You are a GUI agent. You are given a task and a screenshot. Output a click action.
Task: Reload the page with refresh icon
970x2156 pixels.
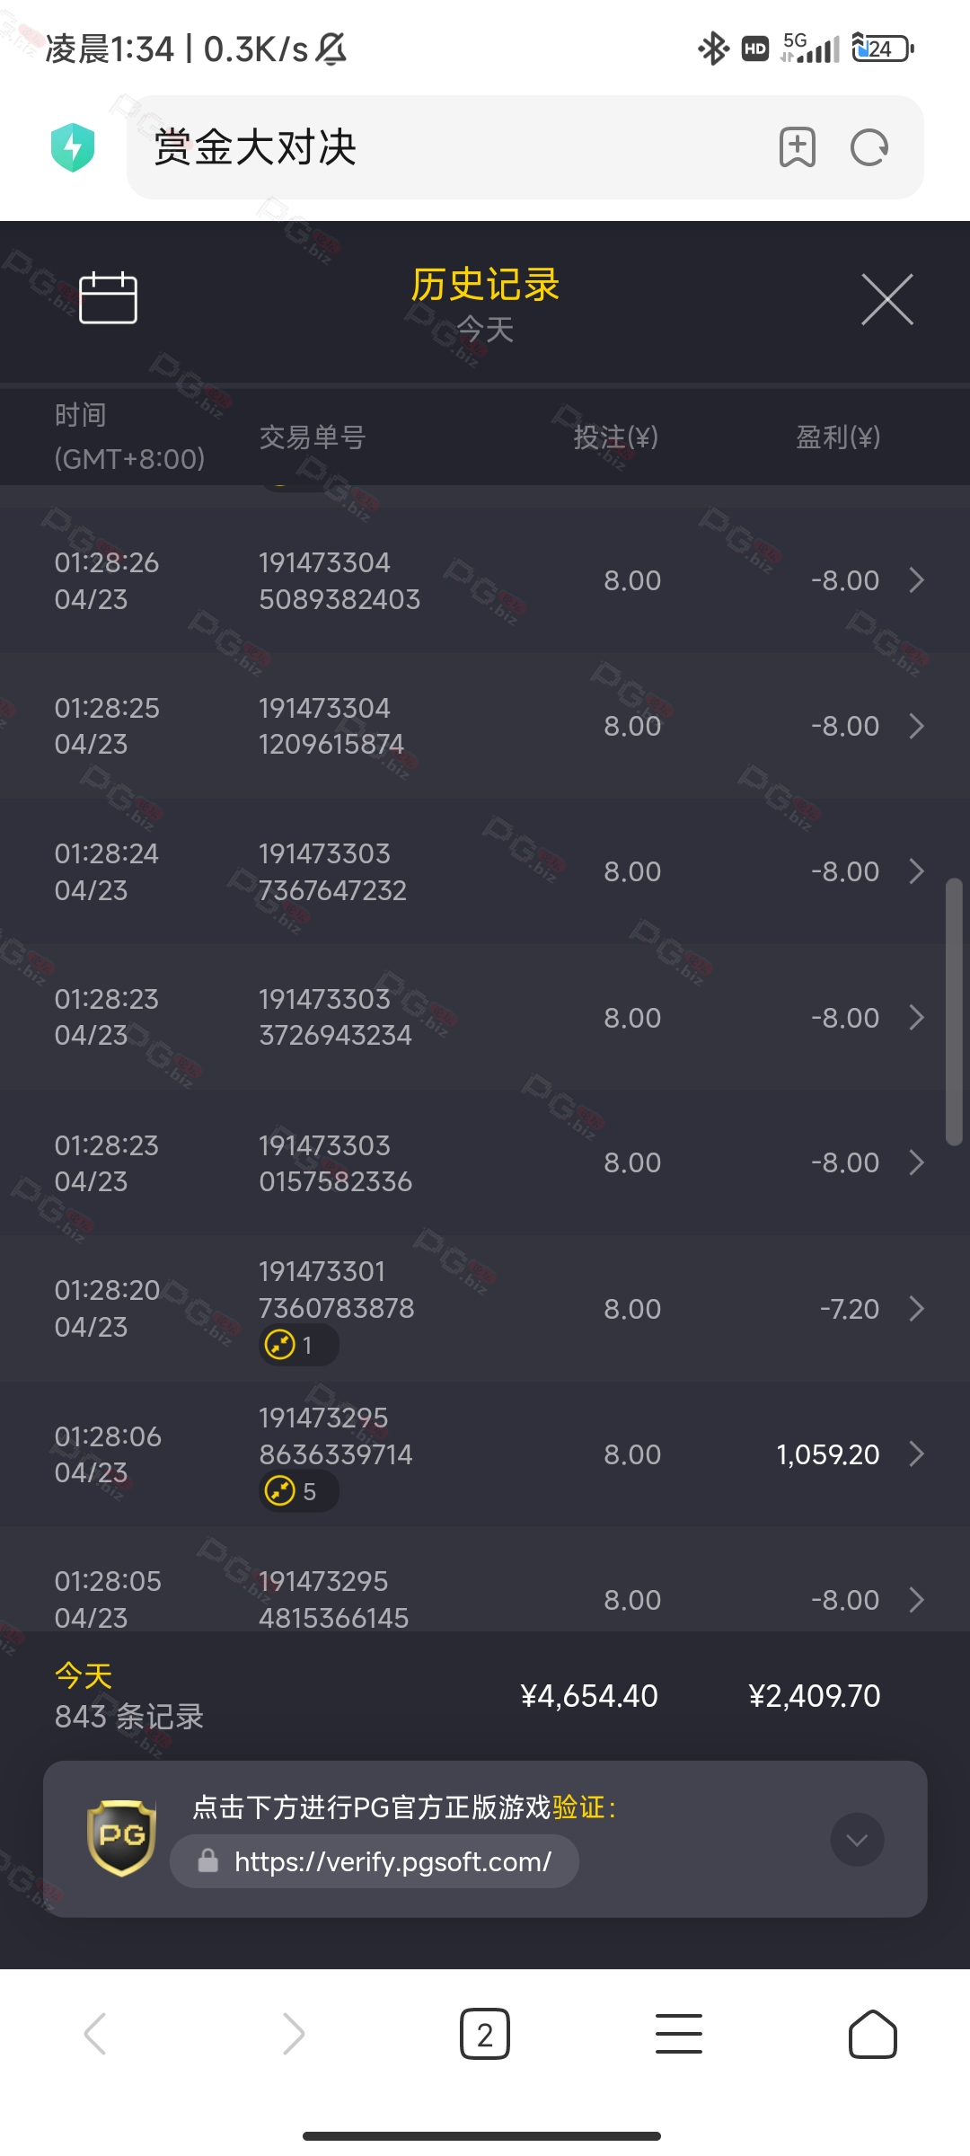point(869,147)
